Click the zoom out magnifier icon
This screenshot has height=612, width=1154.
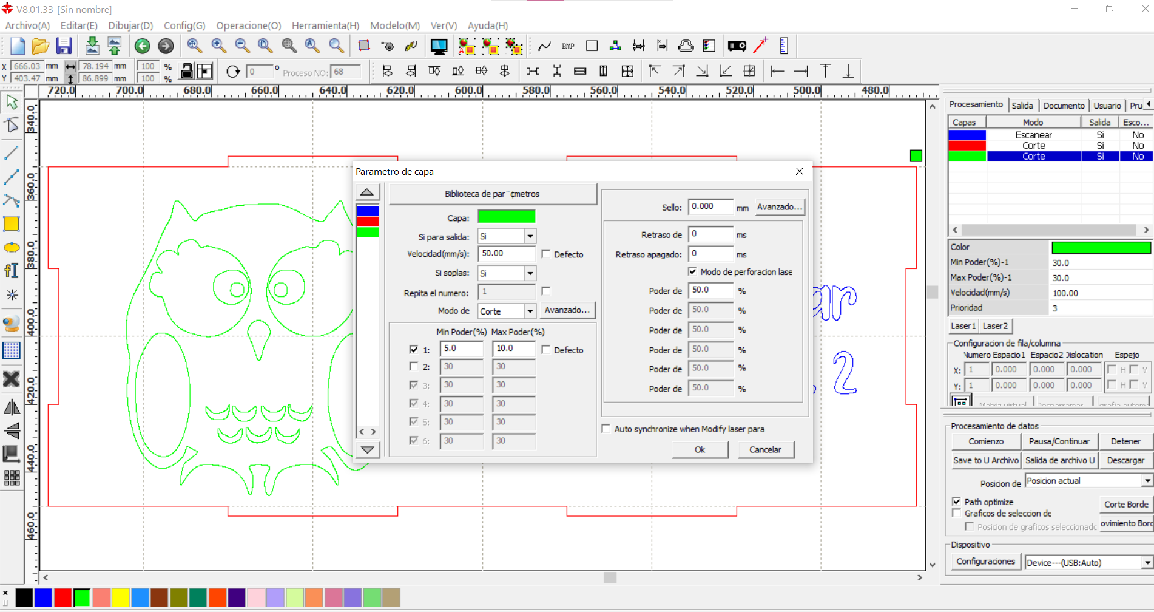[242, 46]
